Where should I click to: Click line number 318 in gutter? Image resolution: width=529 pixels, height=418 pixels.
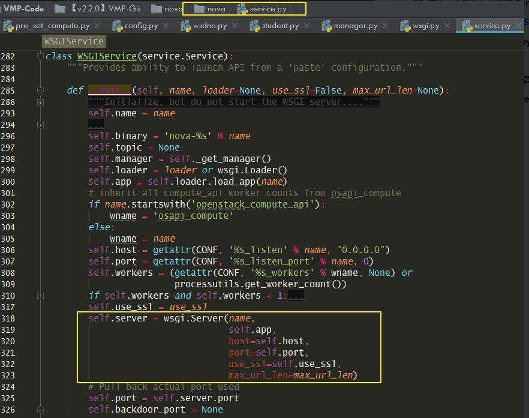[8, 318]
